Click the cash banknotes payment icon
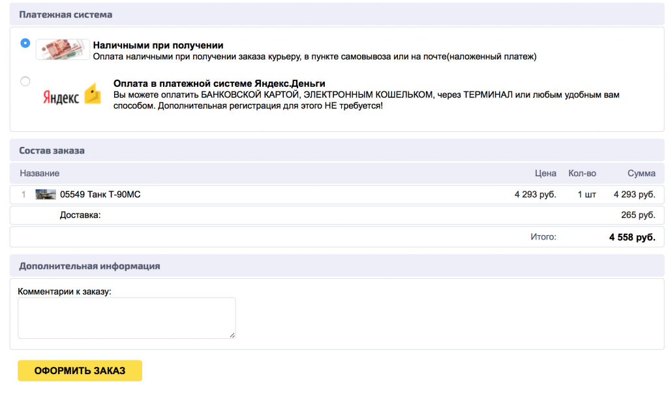668x397 pixels. [62, 49]
